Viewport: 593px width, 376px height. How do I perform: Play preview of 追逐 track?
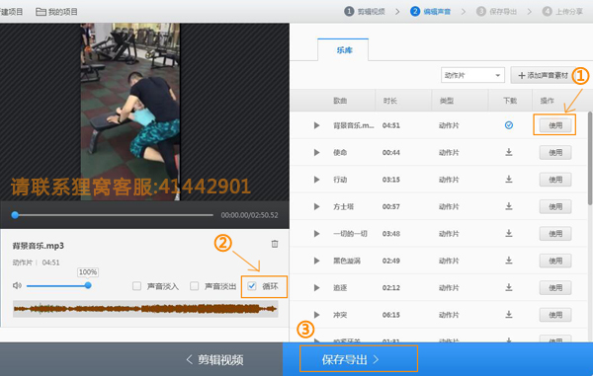(317, 287)
